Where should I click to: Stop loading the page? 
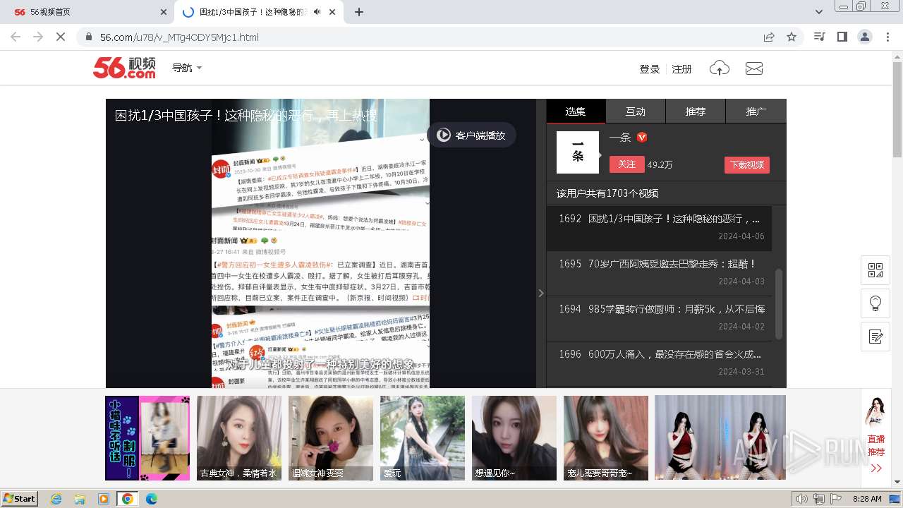[61, 37]
